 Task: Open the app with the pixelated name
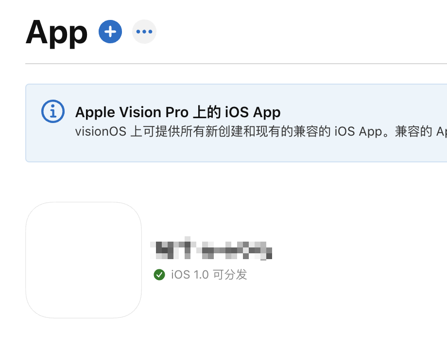coord(211,250)
